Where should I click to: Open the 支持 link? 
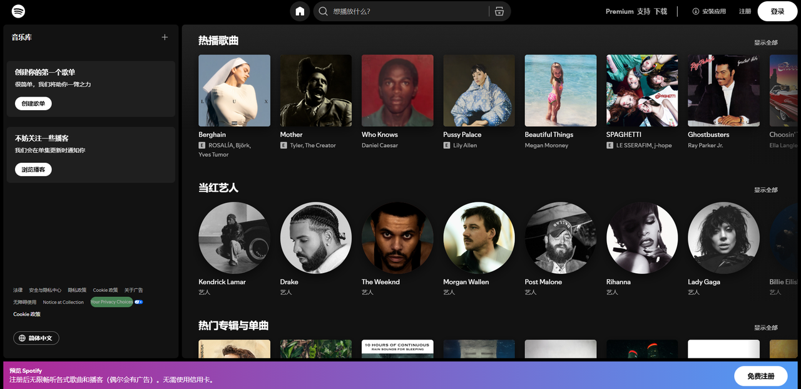643,11
